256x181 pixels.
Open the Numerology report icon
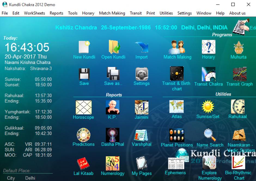coord(113,163)
